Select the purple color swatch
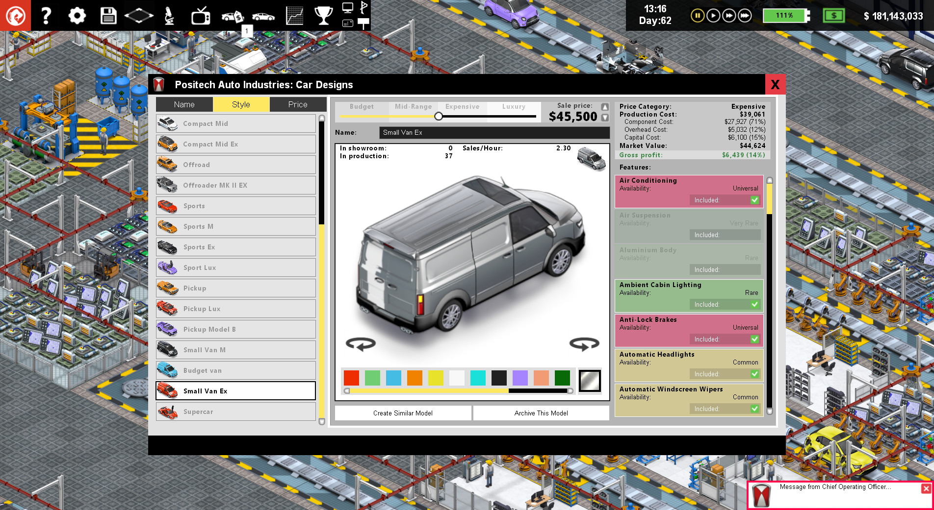 [x=520, y=378]
